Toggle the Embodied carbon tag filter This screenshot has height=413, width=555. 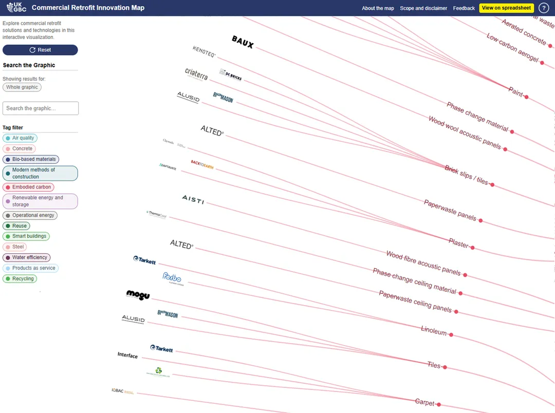point(28,187)
